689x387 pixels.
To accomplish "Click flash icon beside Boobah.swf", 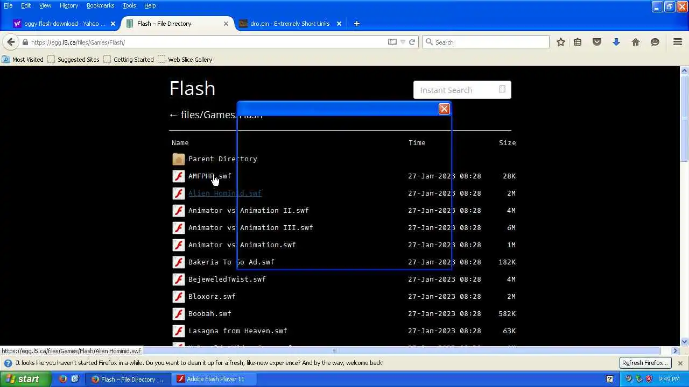I will point(179,314).
